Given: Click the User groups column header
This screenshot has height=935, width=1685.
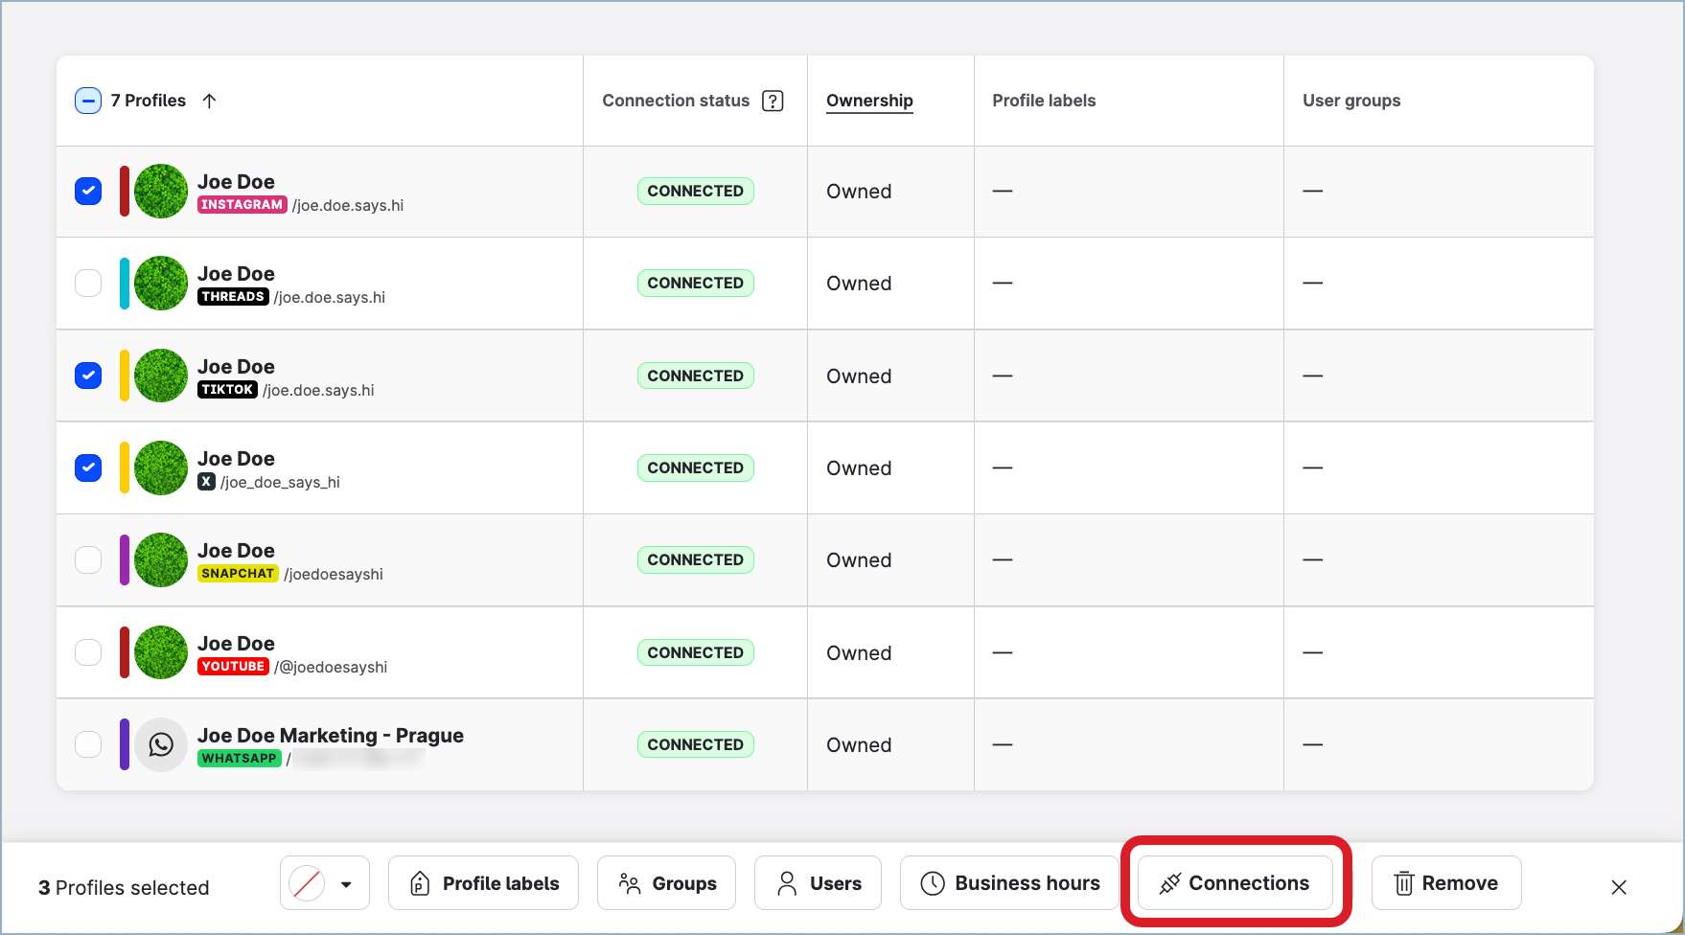Looking at the screenshot, I should (x=1351, y=100).
